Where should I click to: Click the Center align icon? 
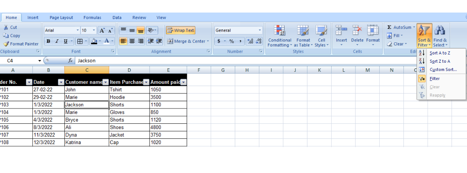pyautogui.click(x=132, y=42)
